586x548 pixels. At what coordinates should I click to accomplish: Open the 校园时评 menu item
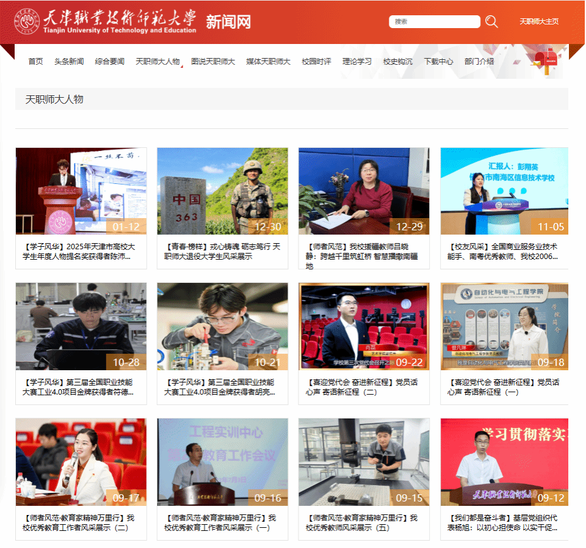pos(316,61)
